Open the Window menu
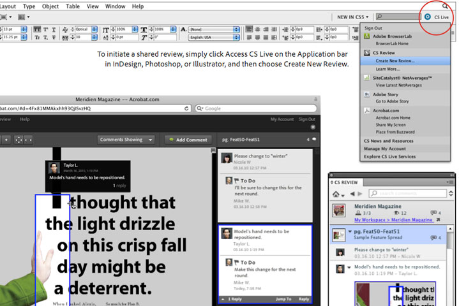 pos(115,6)
